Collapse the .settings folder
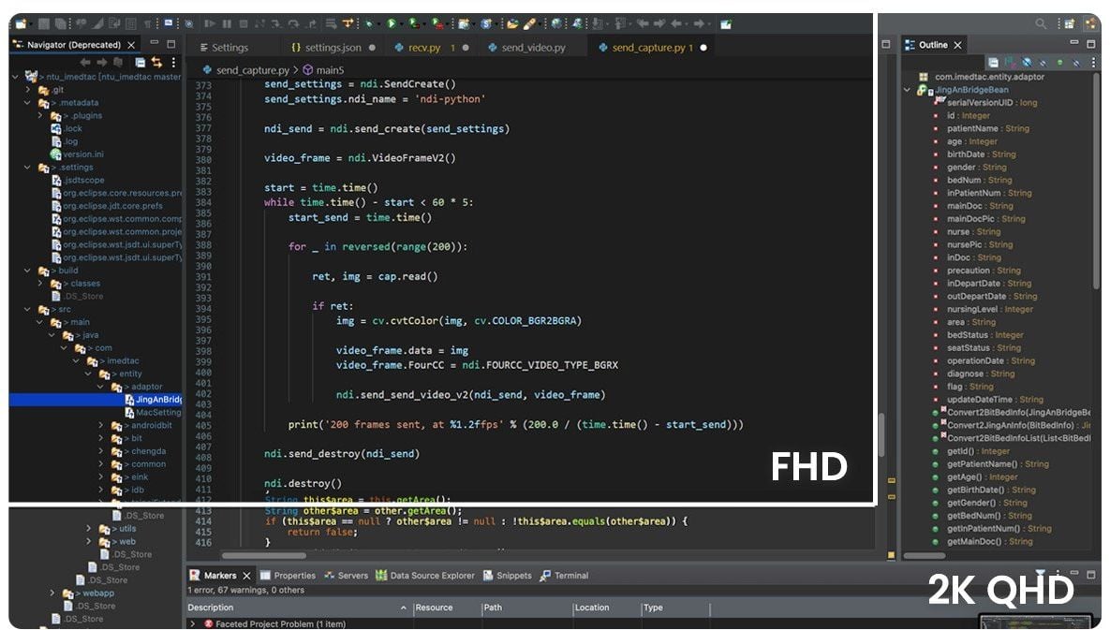The width and height of the screenshot is (1110, 630). (x=27, y=168)
